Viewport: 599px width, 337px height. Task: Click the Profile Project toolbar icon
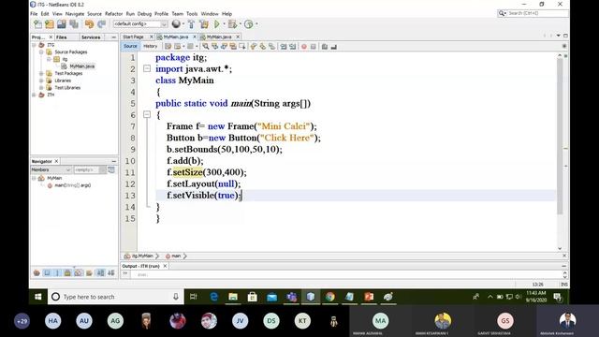(248, 24)
